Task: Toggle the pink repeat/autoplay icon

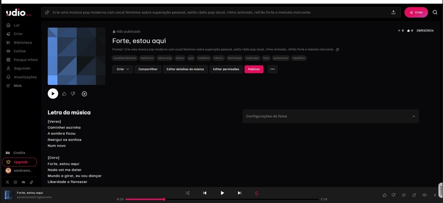Action: [257, 193]
